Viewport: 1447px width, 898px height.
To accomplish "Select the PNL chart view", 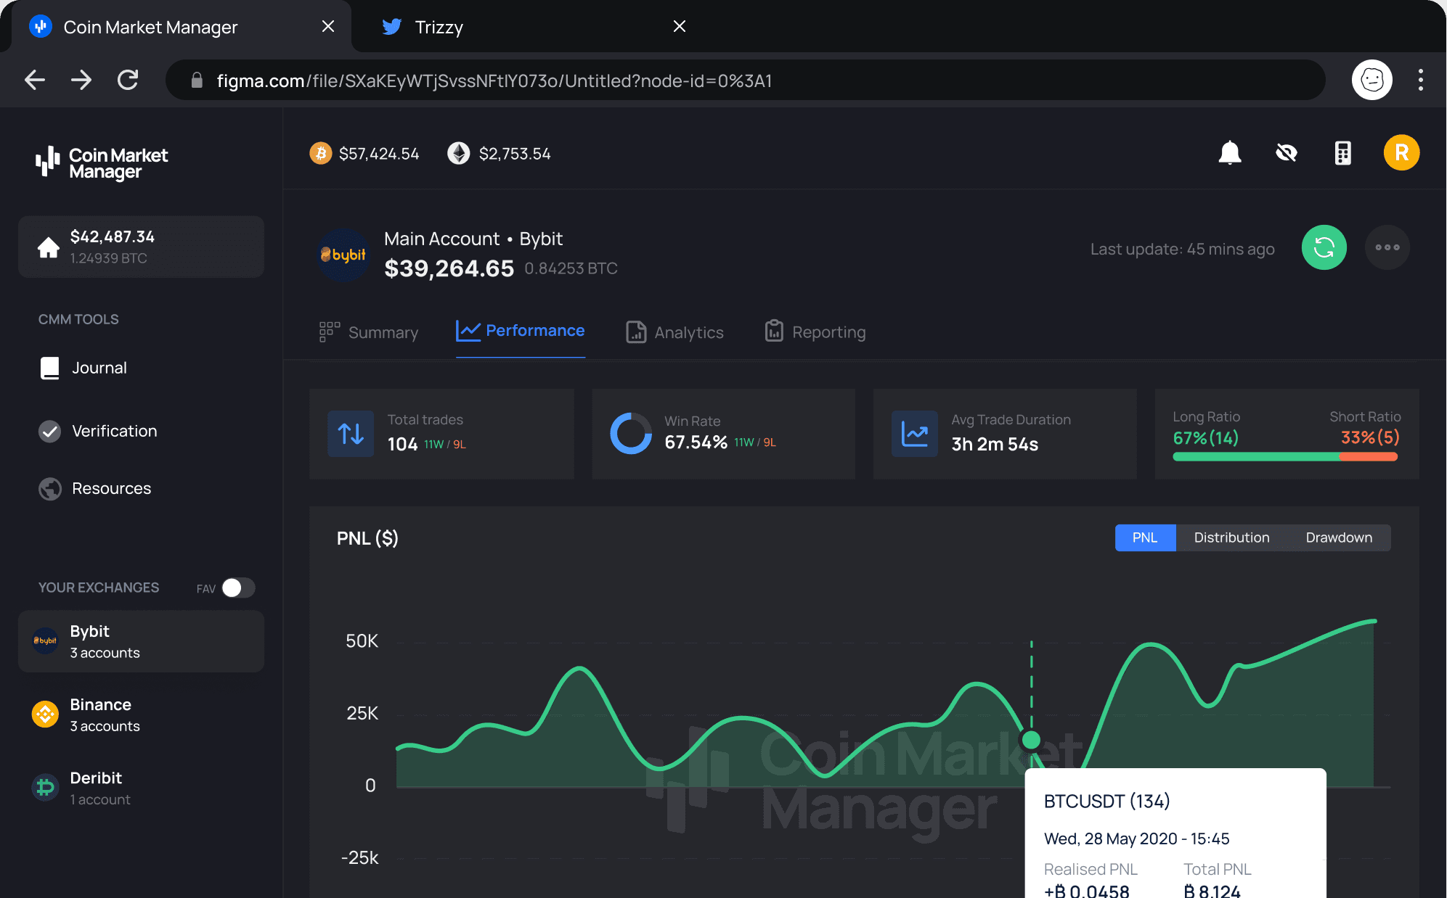I will click(1145, 537).
